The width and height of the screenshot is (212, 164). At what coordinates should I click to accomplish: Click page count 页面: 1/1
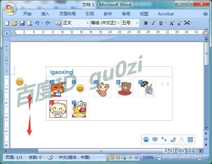pos(14,158)
